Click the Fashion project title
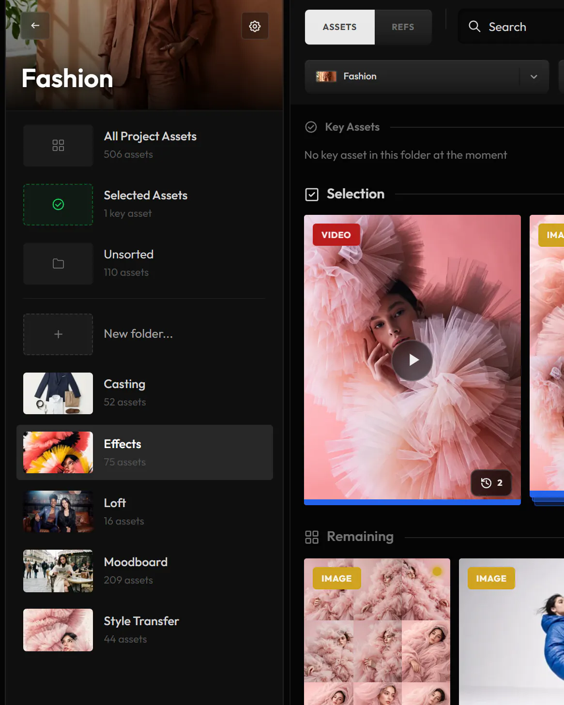The height and width of the screenshot is (705, 564). coord(67,78)
